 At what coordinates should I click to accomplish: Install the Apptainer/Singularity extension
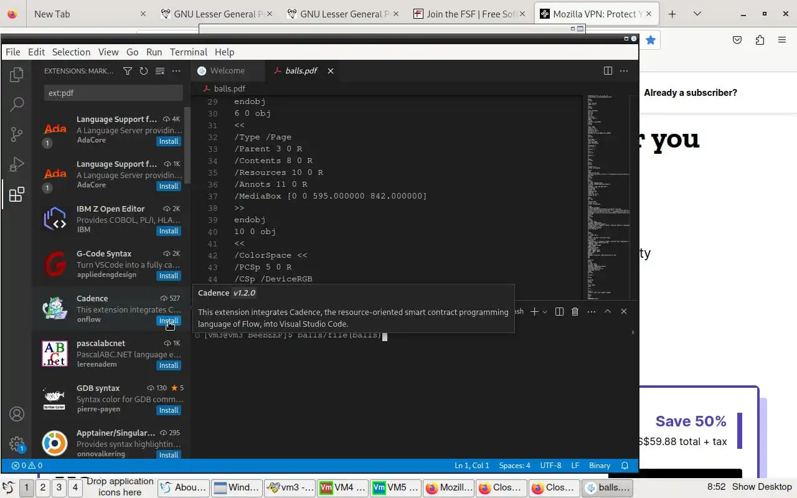coord(169,455)
